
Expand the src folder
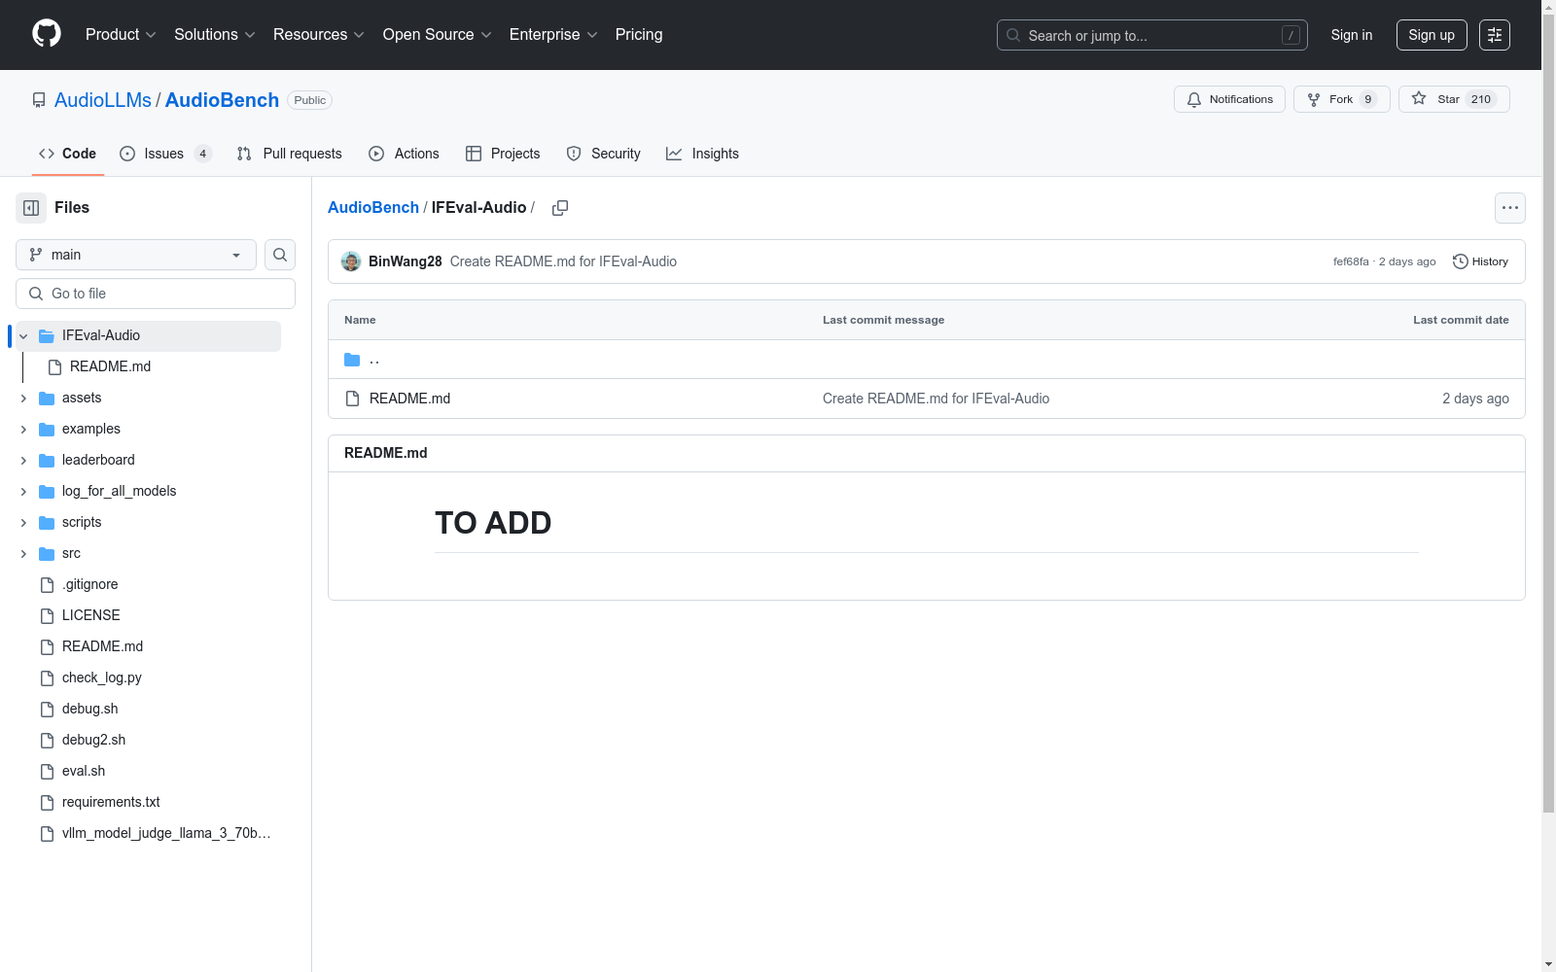click(23, 554)
